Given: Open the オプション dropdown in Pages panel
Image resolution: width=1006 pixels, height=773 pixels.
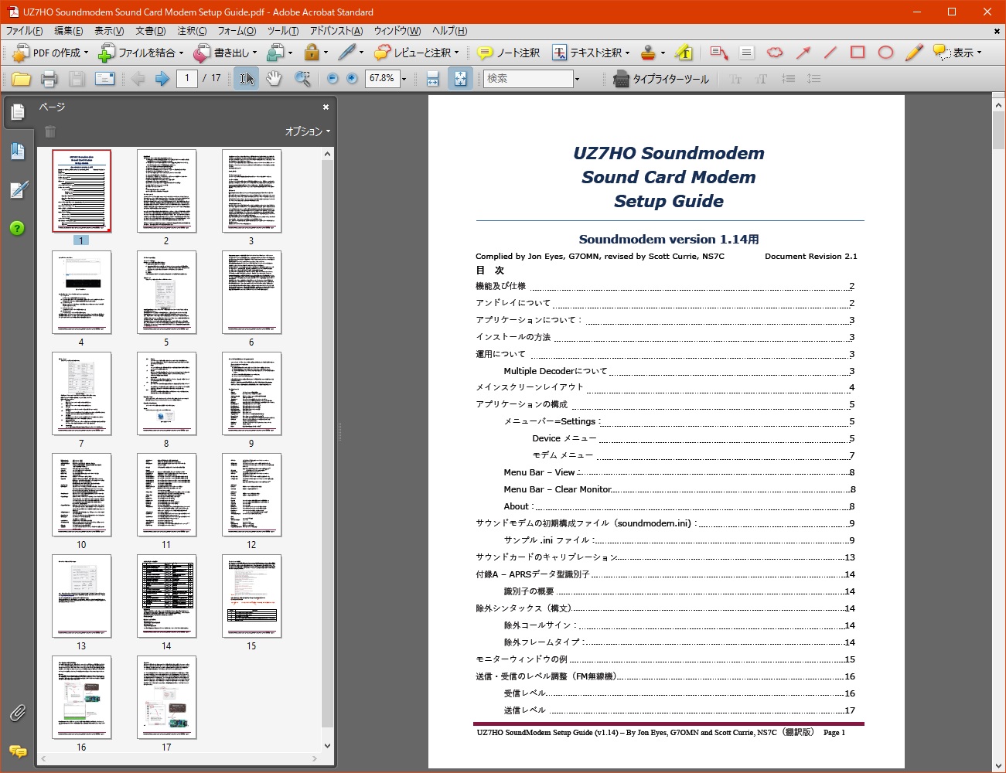Looking at the screenshot, I should pyautogui.click(x=307, y=131).
